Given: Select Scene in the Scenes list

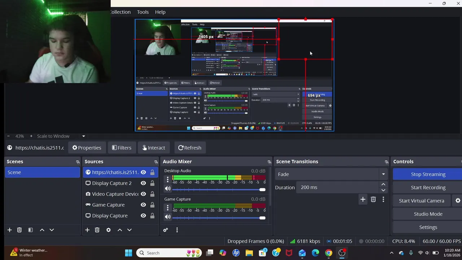Looking at the screenshot, I should point(43,172).
